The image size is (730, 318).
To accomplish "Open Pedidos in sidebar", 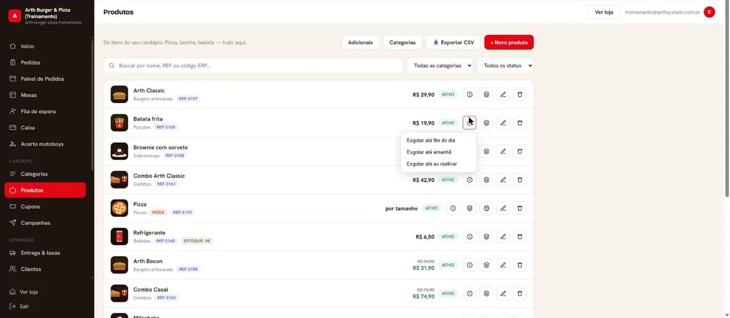I will [x=45, y=63].
